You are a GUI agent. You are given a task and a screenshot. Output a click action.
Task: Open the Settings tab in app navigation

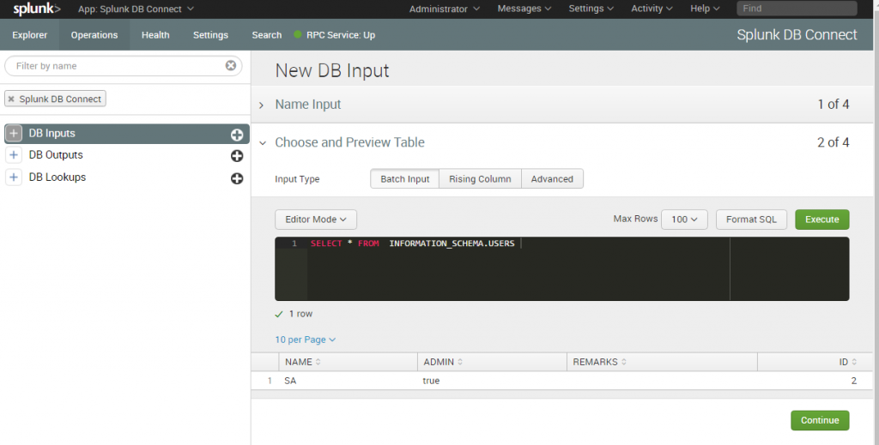pyautogui.click(x=211, y=34)
